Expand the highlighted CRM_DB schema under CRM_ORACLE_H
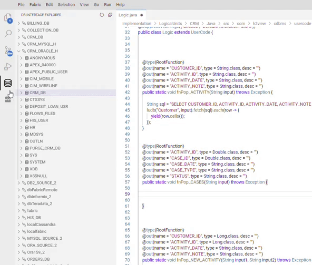This screenshot has height=265, width=312. click(21, 93)
